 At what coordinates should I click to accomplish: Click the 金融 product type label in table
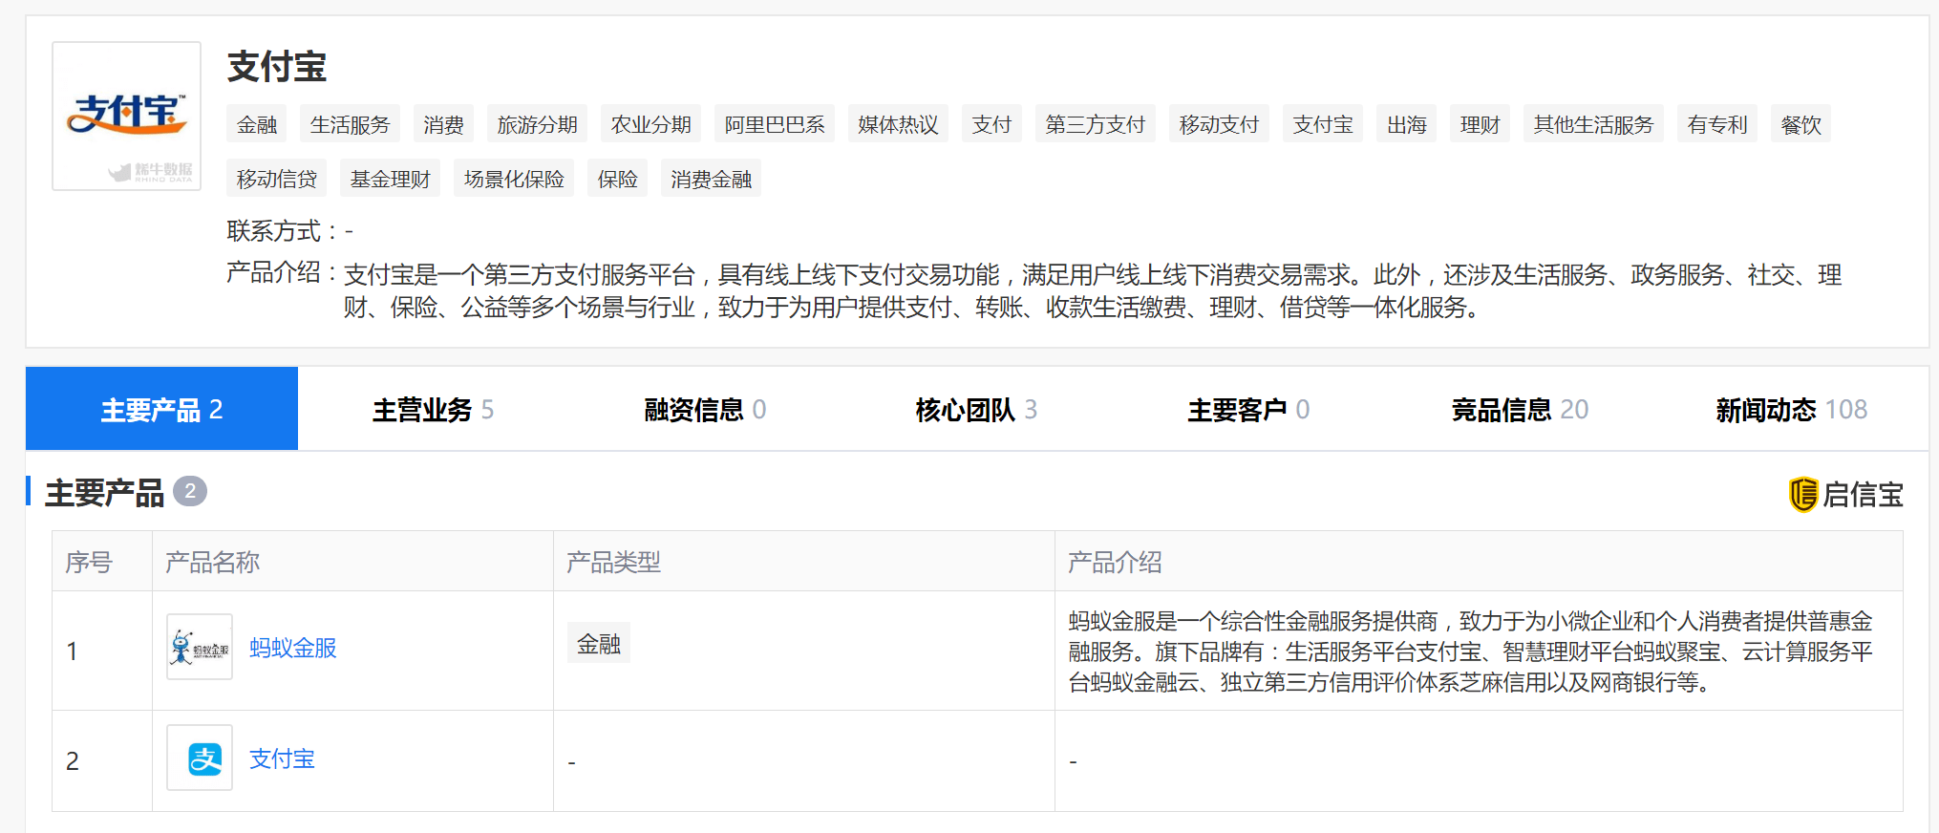(599, 645)
